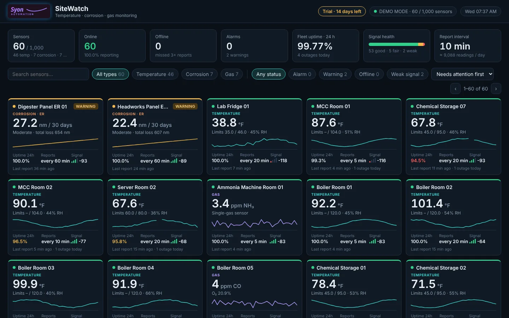The image size is (509, 318).
Task: Show only Warning status sensors
Action: (x=335, y=74)
